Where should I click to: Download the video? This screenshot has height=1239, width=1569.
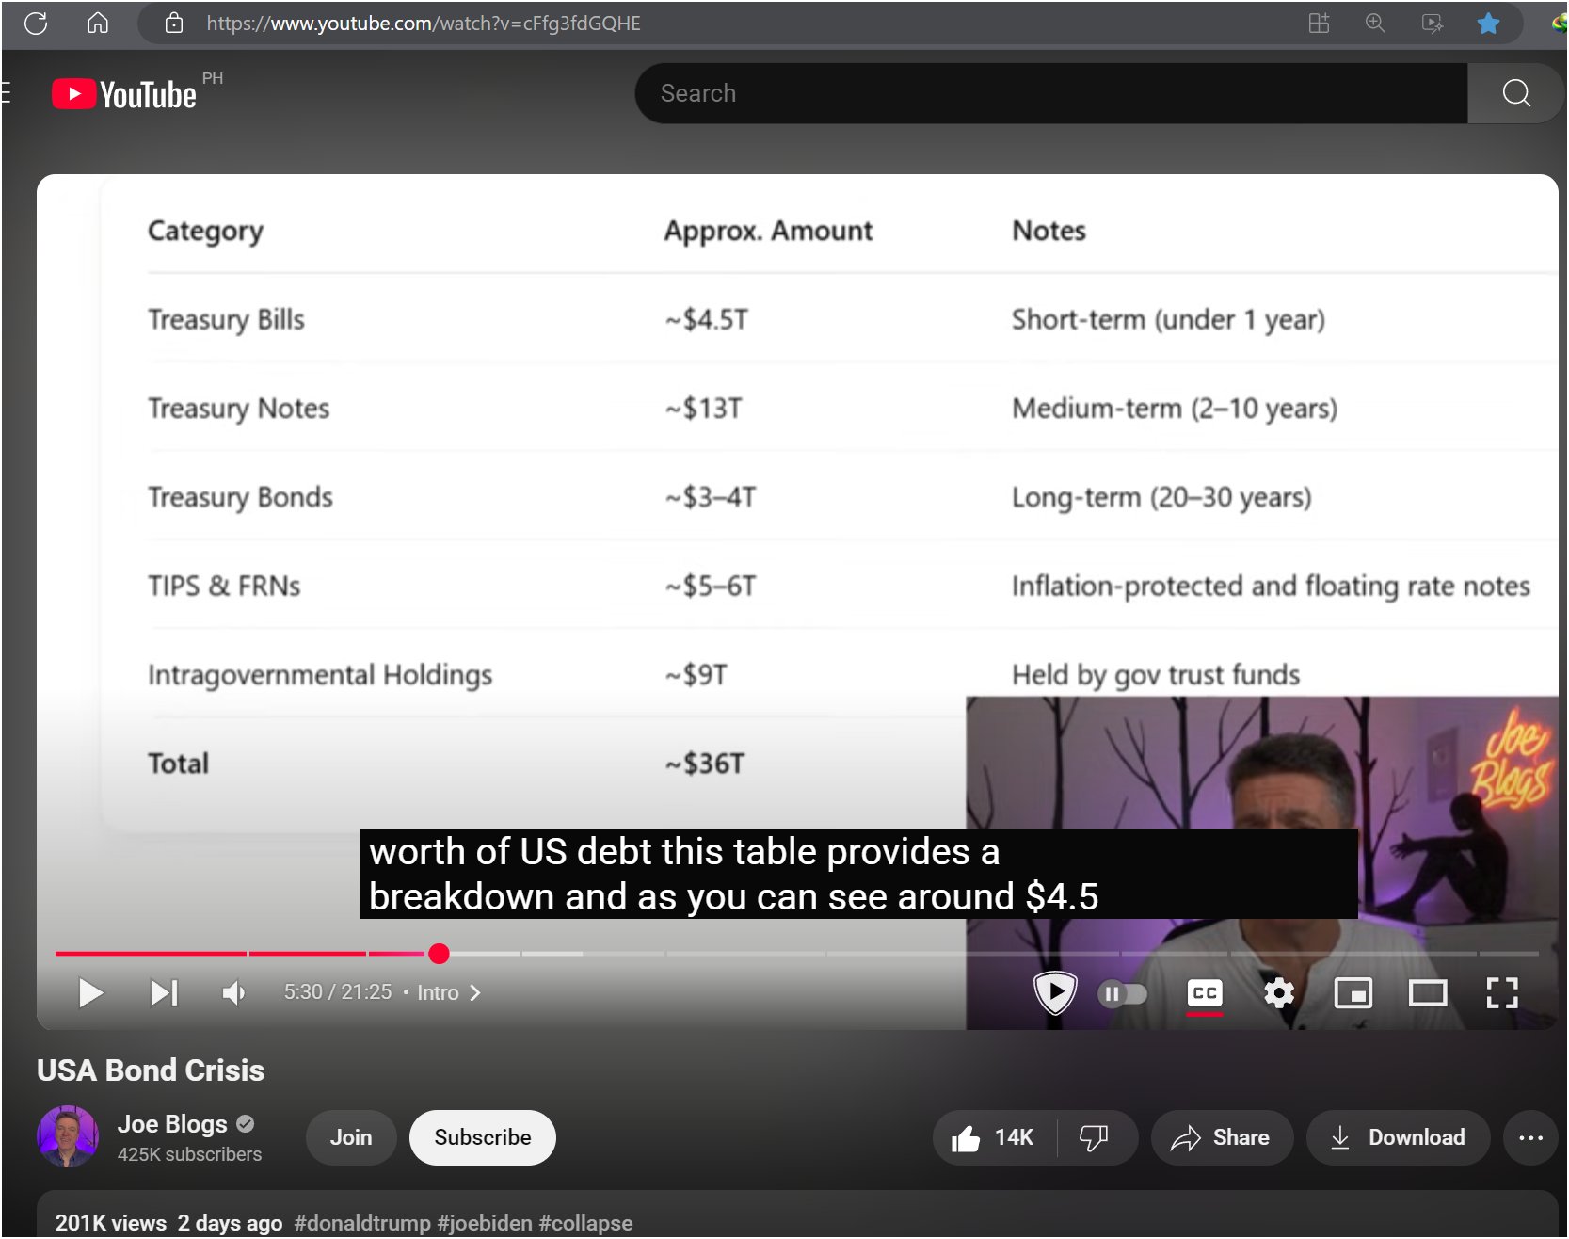(1398, 1137)
